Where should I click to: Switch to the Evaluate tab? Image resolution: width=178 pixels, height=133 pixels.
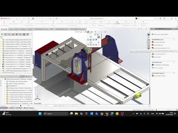point(30,29)
